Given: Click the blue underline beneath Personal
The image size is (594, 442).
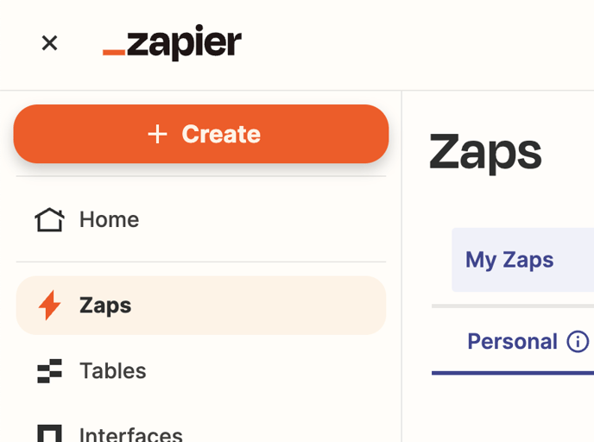Looking at the screenshot, I should tap(513, 373).
